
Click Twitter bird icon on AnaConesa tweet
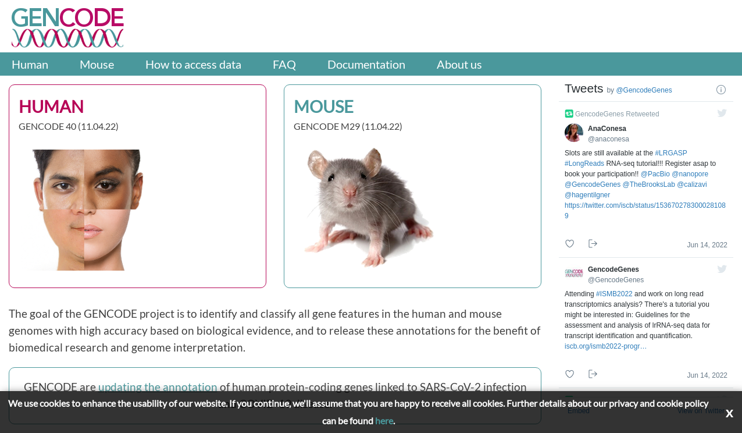click(722, 113)
